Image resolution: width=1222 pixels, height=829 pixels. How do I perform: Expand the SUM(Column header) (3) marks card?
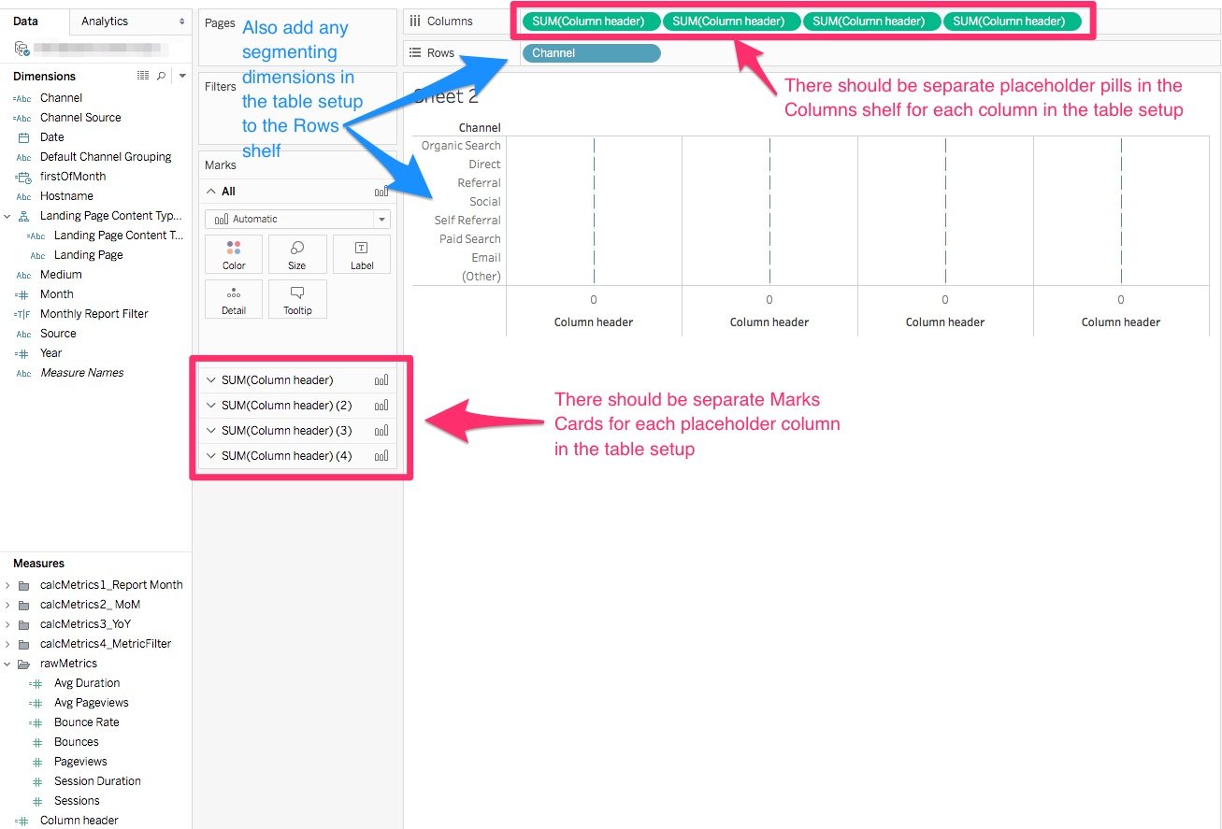click(209, 430)
